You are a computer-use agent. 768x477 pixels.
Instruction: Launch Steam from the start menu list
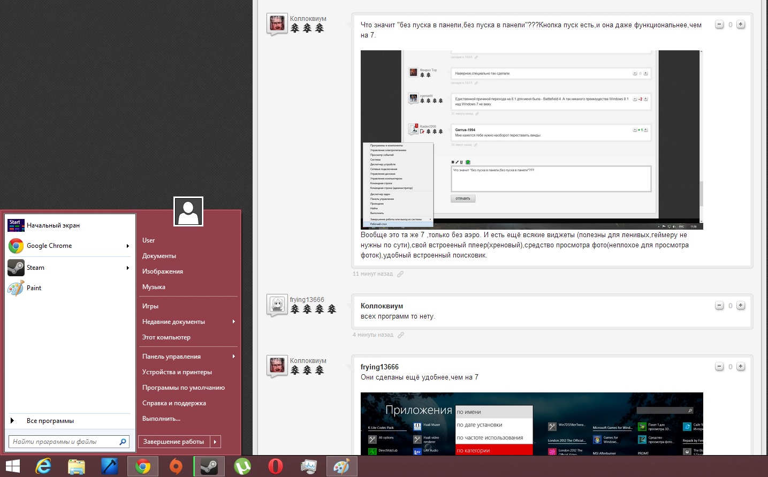64,268
